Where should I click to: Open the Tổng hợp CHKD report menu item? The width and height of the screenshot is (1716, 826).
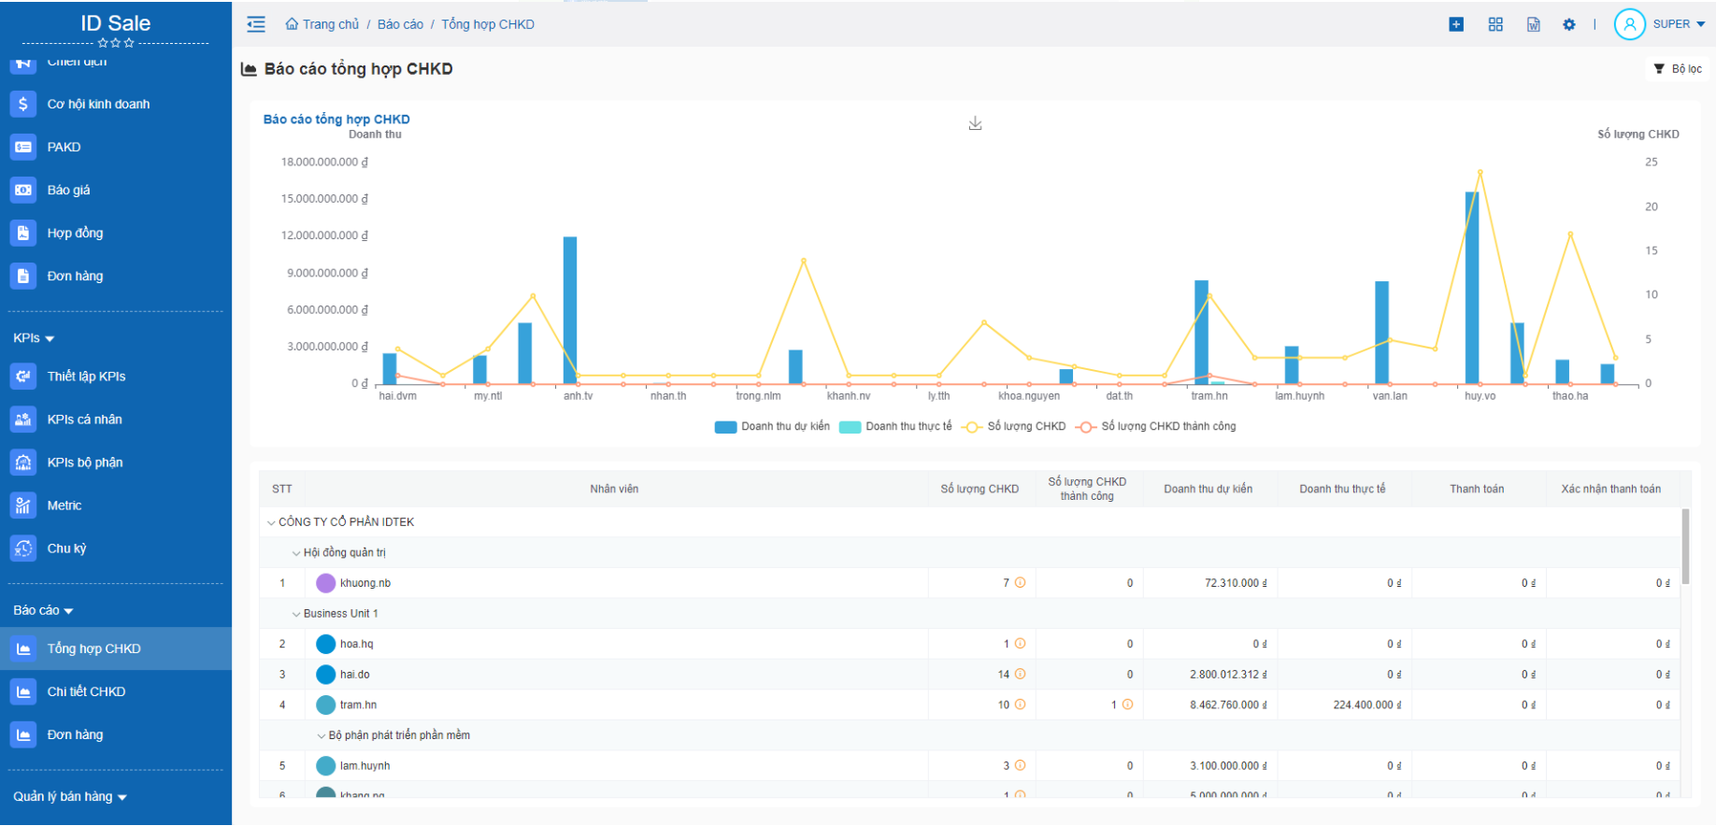116,648
